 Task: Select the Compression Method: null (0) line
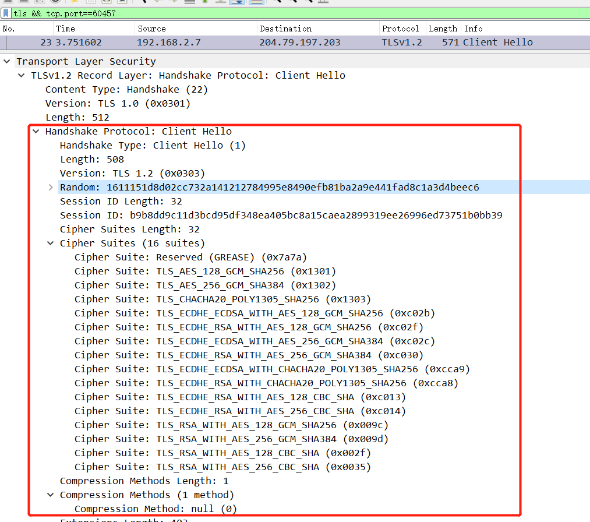[156, 509]
